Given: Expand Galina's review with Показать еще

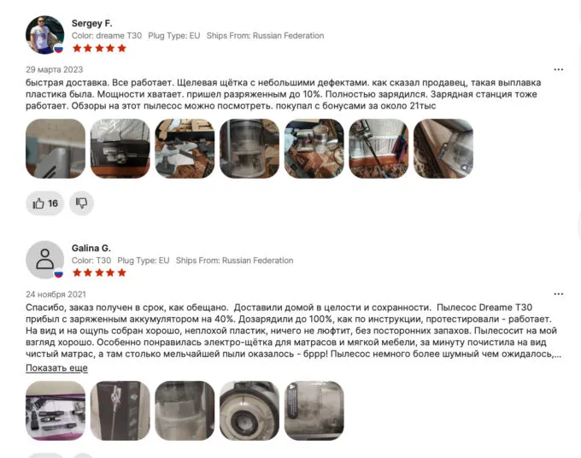Looking at the screenshot, I should [x=56, y=368].
